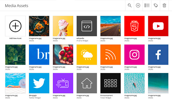Screen dimensions: 172x106
Task: Click the Add New Asset tile
Action: [15, 26]
